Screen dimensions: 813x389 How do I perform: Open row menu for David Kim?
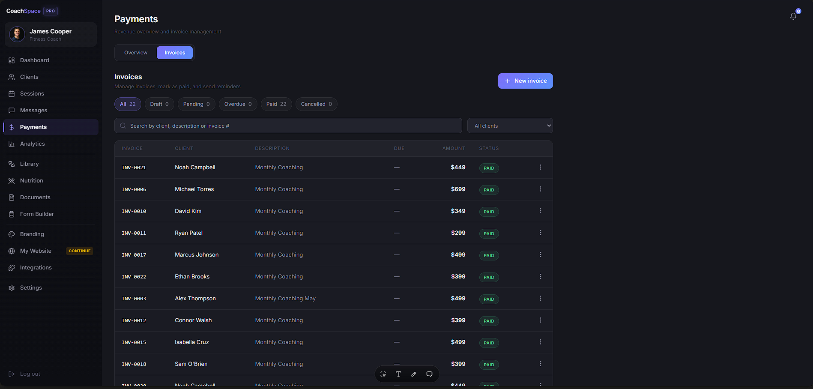pos(541,211)
